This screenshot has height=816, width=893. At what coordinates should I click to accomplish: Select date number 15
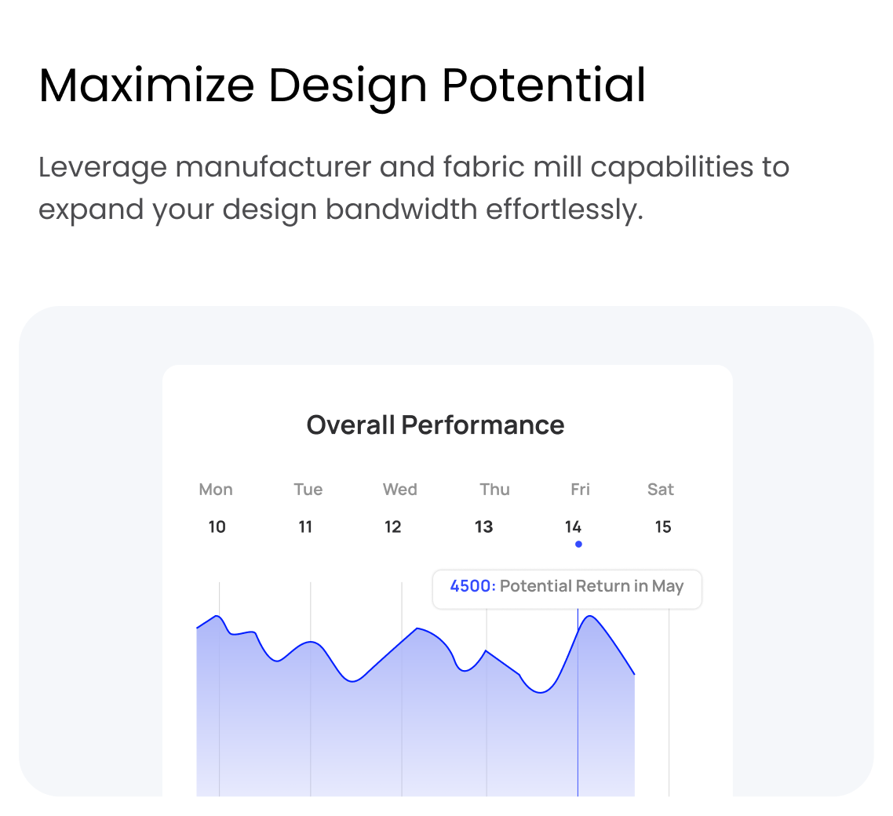pyautogui.click(x=663, y=527)
